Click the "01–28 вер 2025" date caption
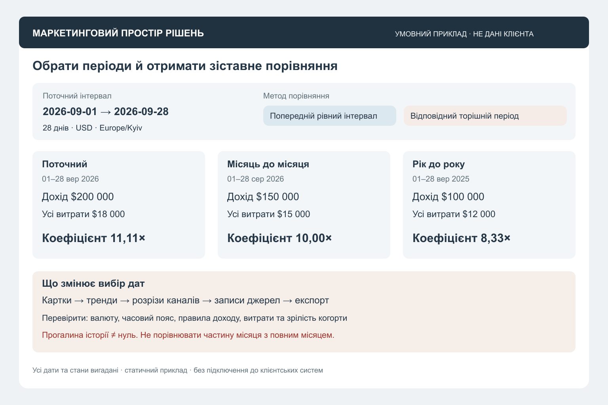This screenshot has height=405, width=608. coord(441,179)
